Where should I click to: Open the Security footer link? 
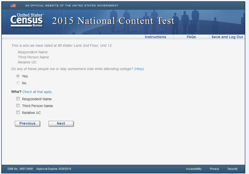pyautogui.click(x=233, y=169)
